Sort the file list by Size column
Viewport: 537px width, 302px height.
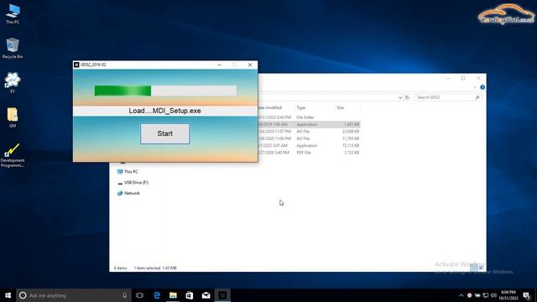tap(348, 107)
